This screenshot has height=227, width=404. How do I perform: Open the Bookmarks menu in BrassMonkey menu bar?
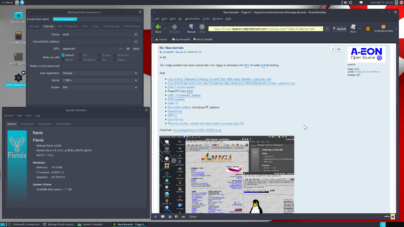coord(192,19)
